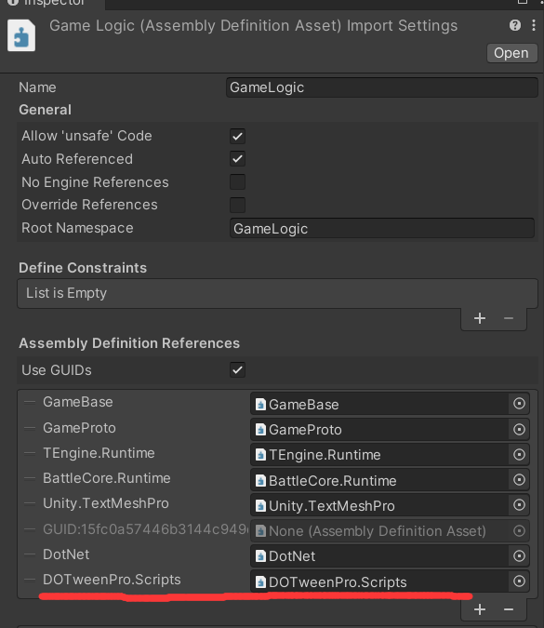Image resolution: width=544 pixels, height=628 pixels.
Task: Open object picker for Unity.TextMeshPro reference
Action: coord(519,505)
